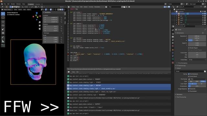The image size is (207, 116).
Task: Open File Format PNG dropdown
Action: pyautogui.click(x=197, y=79)
